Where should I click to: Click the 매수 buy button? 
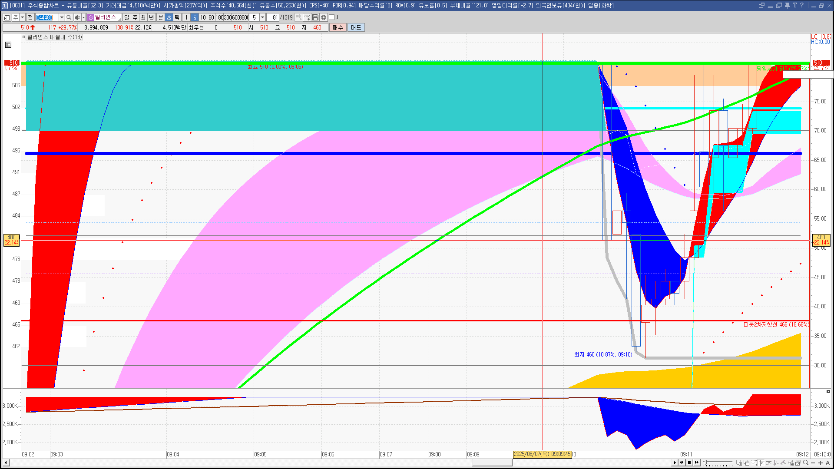[x=338, y=27]
